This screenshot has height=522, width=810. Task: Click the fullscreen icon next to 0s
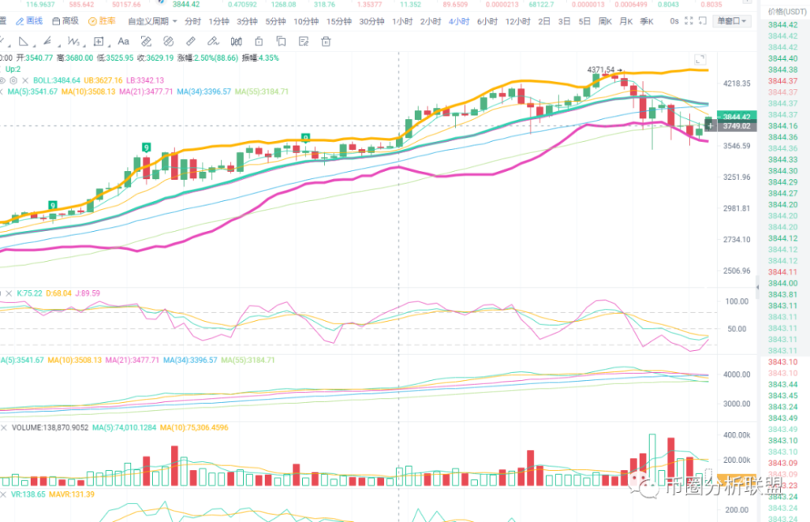688,21
